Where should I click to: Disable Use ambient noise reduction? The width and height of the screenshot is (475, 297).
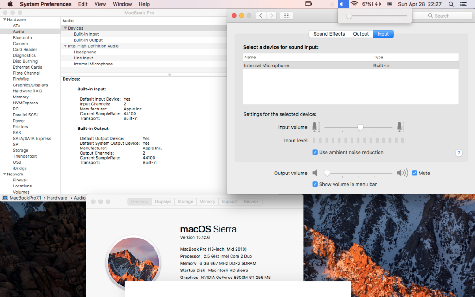click(315, 152)
